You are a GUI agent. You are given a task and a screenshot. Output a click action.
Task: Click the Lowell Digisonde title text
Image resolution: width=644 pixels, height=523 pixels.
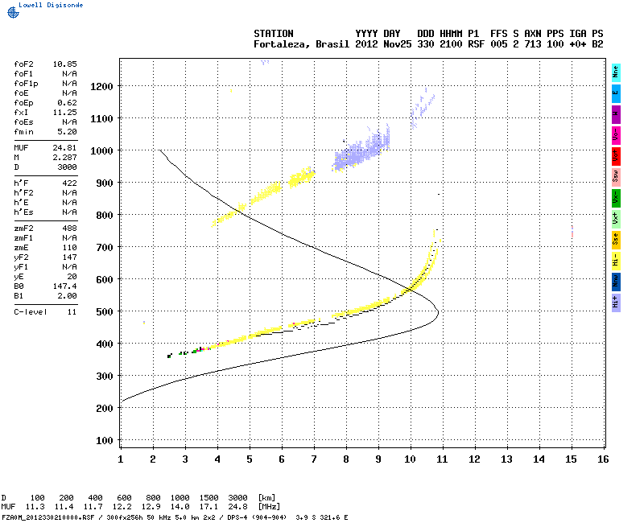(x=51, y=5)
